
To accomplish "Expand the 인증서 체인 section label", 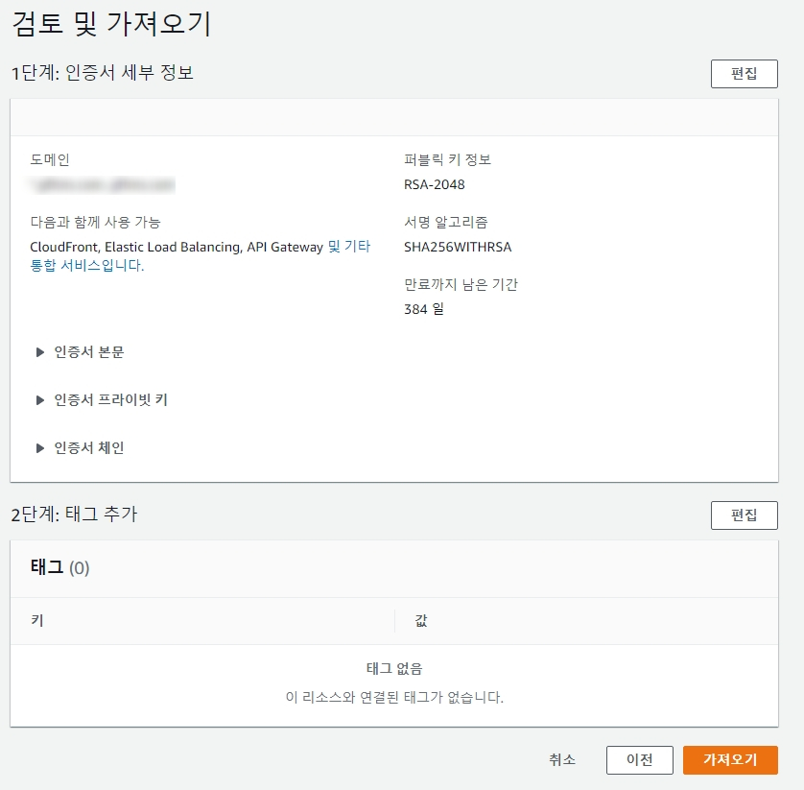I will (89, 448).
